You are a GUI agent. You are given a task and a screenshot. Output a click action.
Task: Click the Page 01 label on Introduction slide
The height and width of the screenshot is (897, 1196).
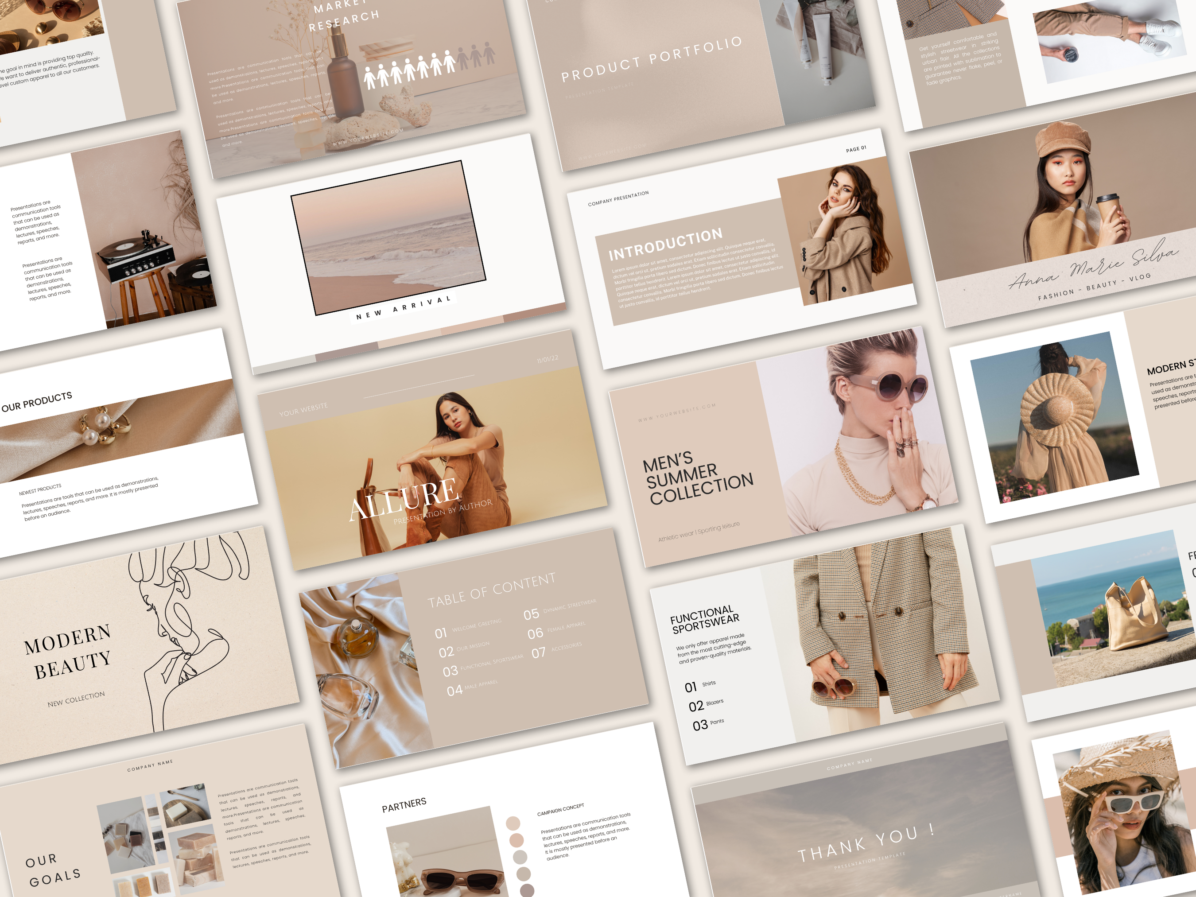tap(856, 149)
